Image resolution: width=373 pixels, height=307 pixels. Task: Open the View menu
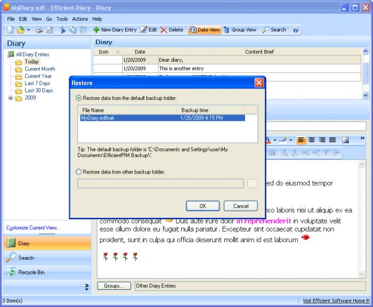tap(37, 19)
